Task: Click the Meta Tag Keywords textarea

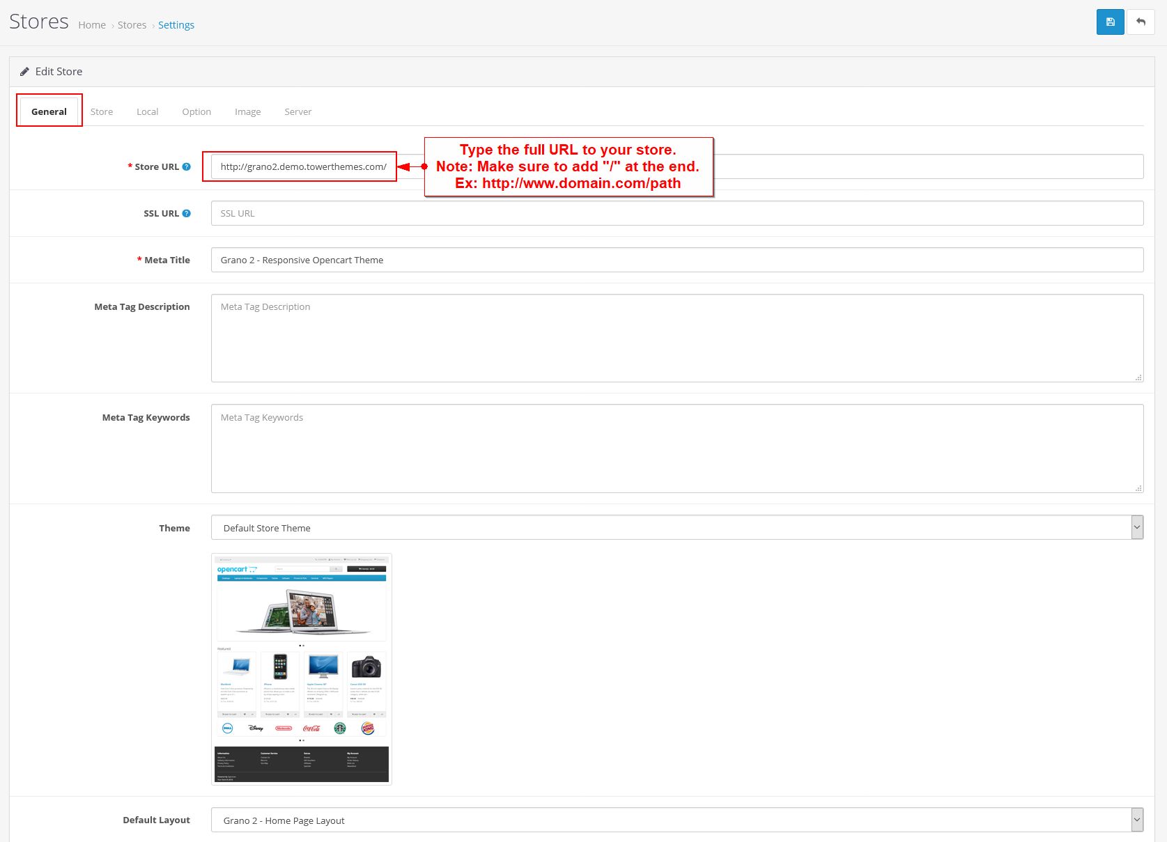Action: point(677,449)
